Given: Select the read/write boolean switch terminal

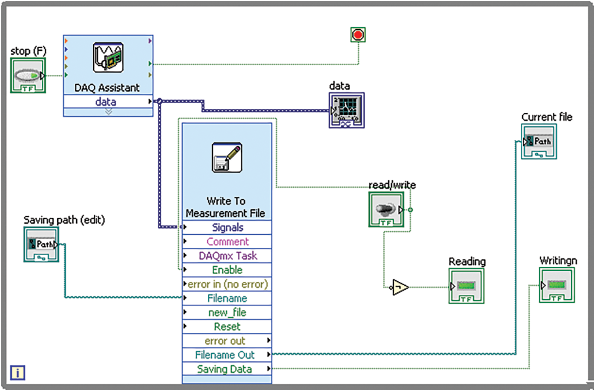Looking at the screenshot, I should coord(386,210).
